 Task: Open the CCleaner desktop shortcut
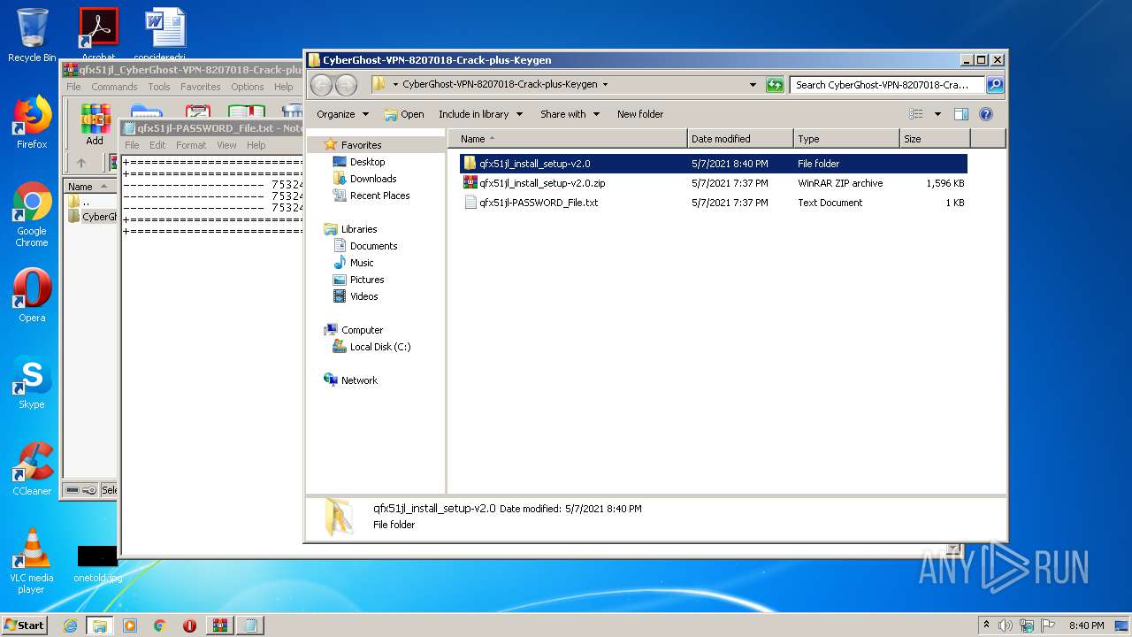(32, 469)
